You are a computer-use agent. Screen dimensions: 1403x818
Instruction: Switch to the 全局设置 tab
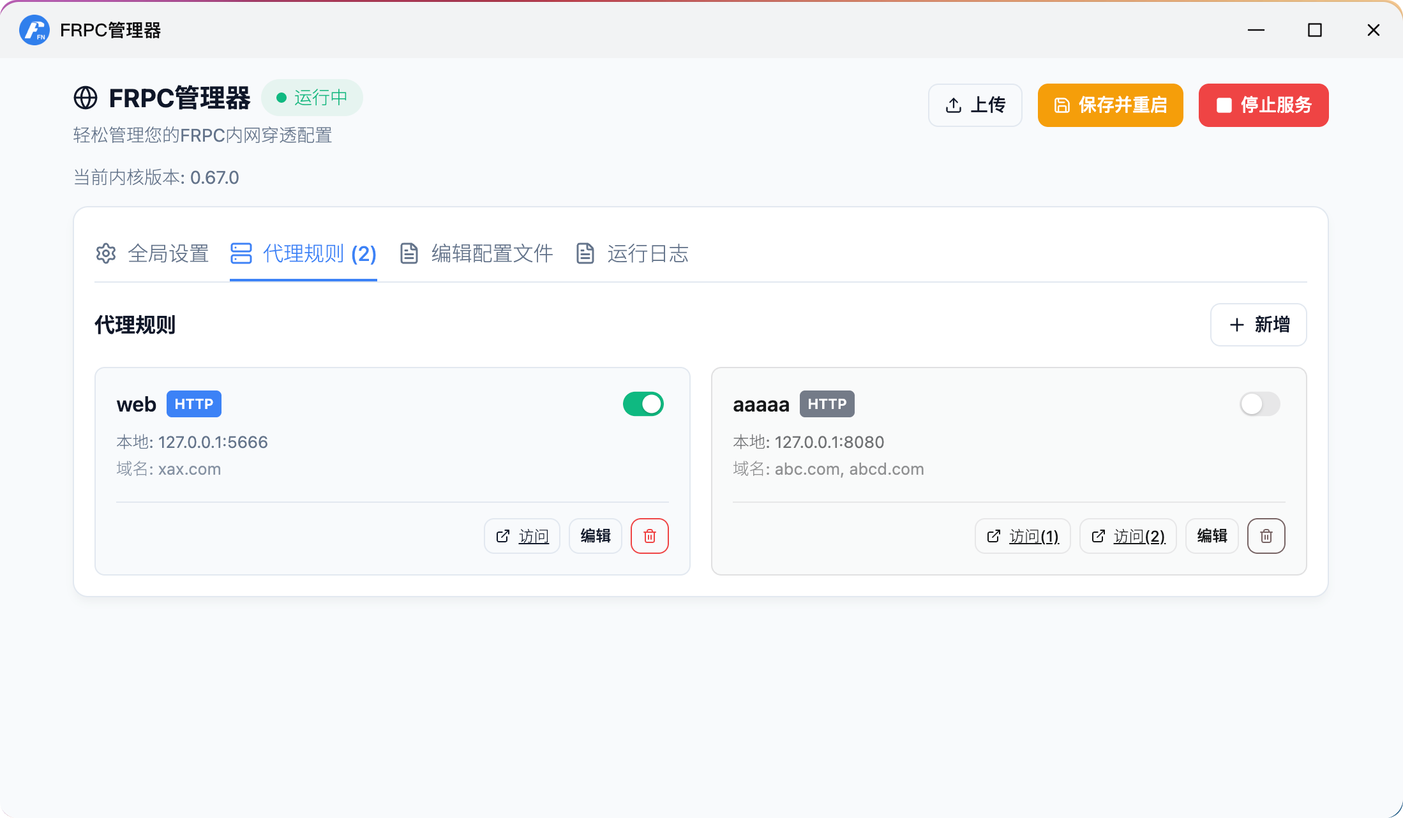point(168,253)
